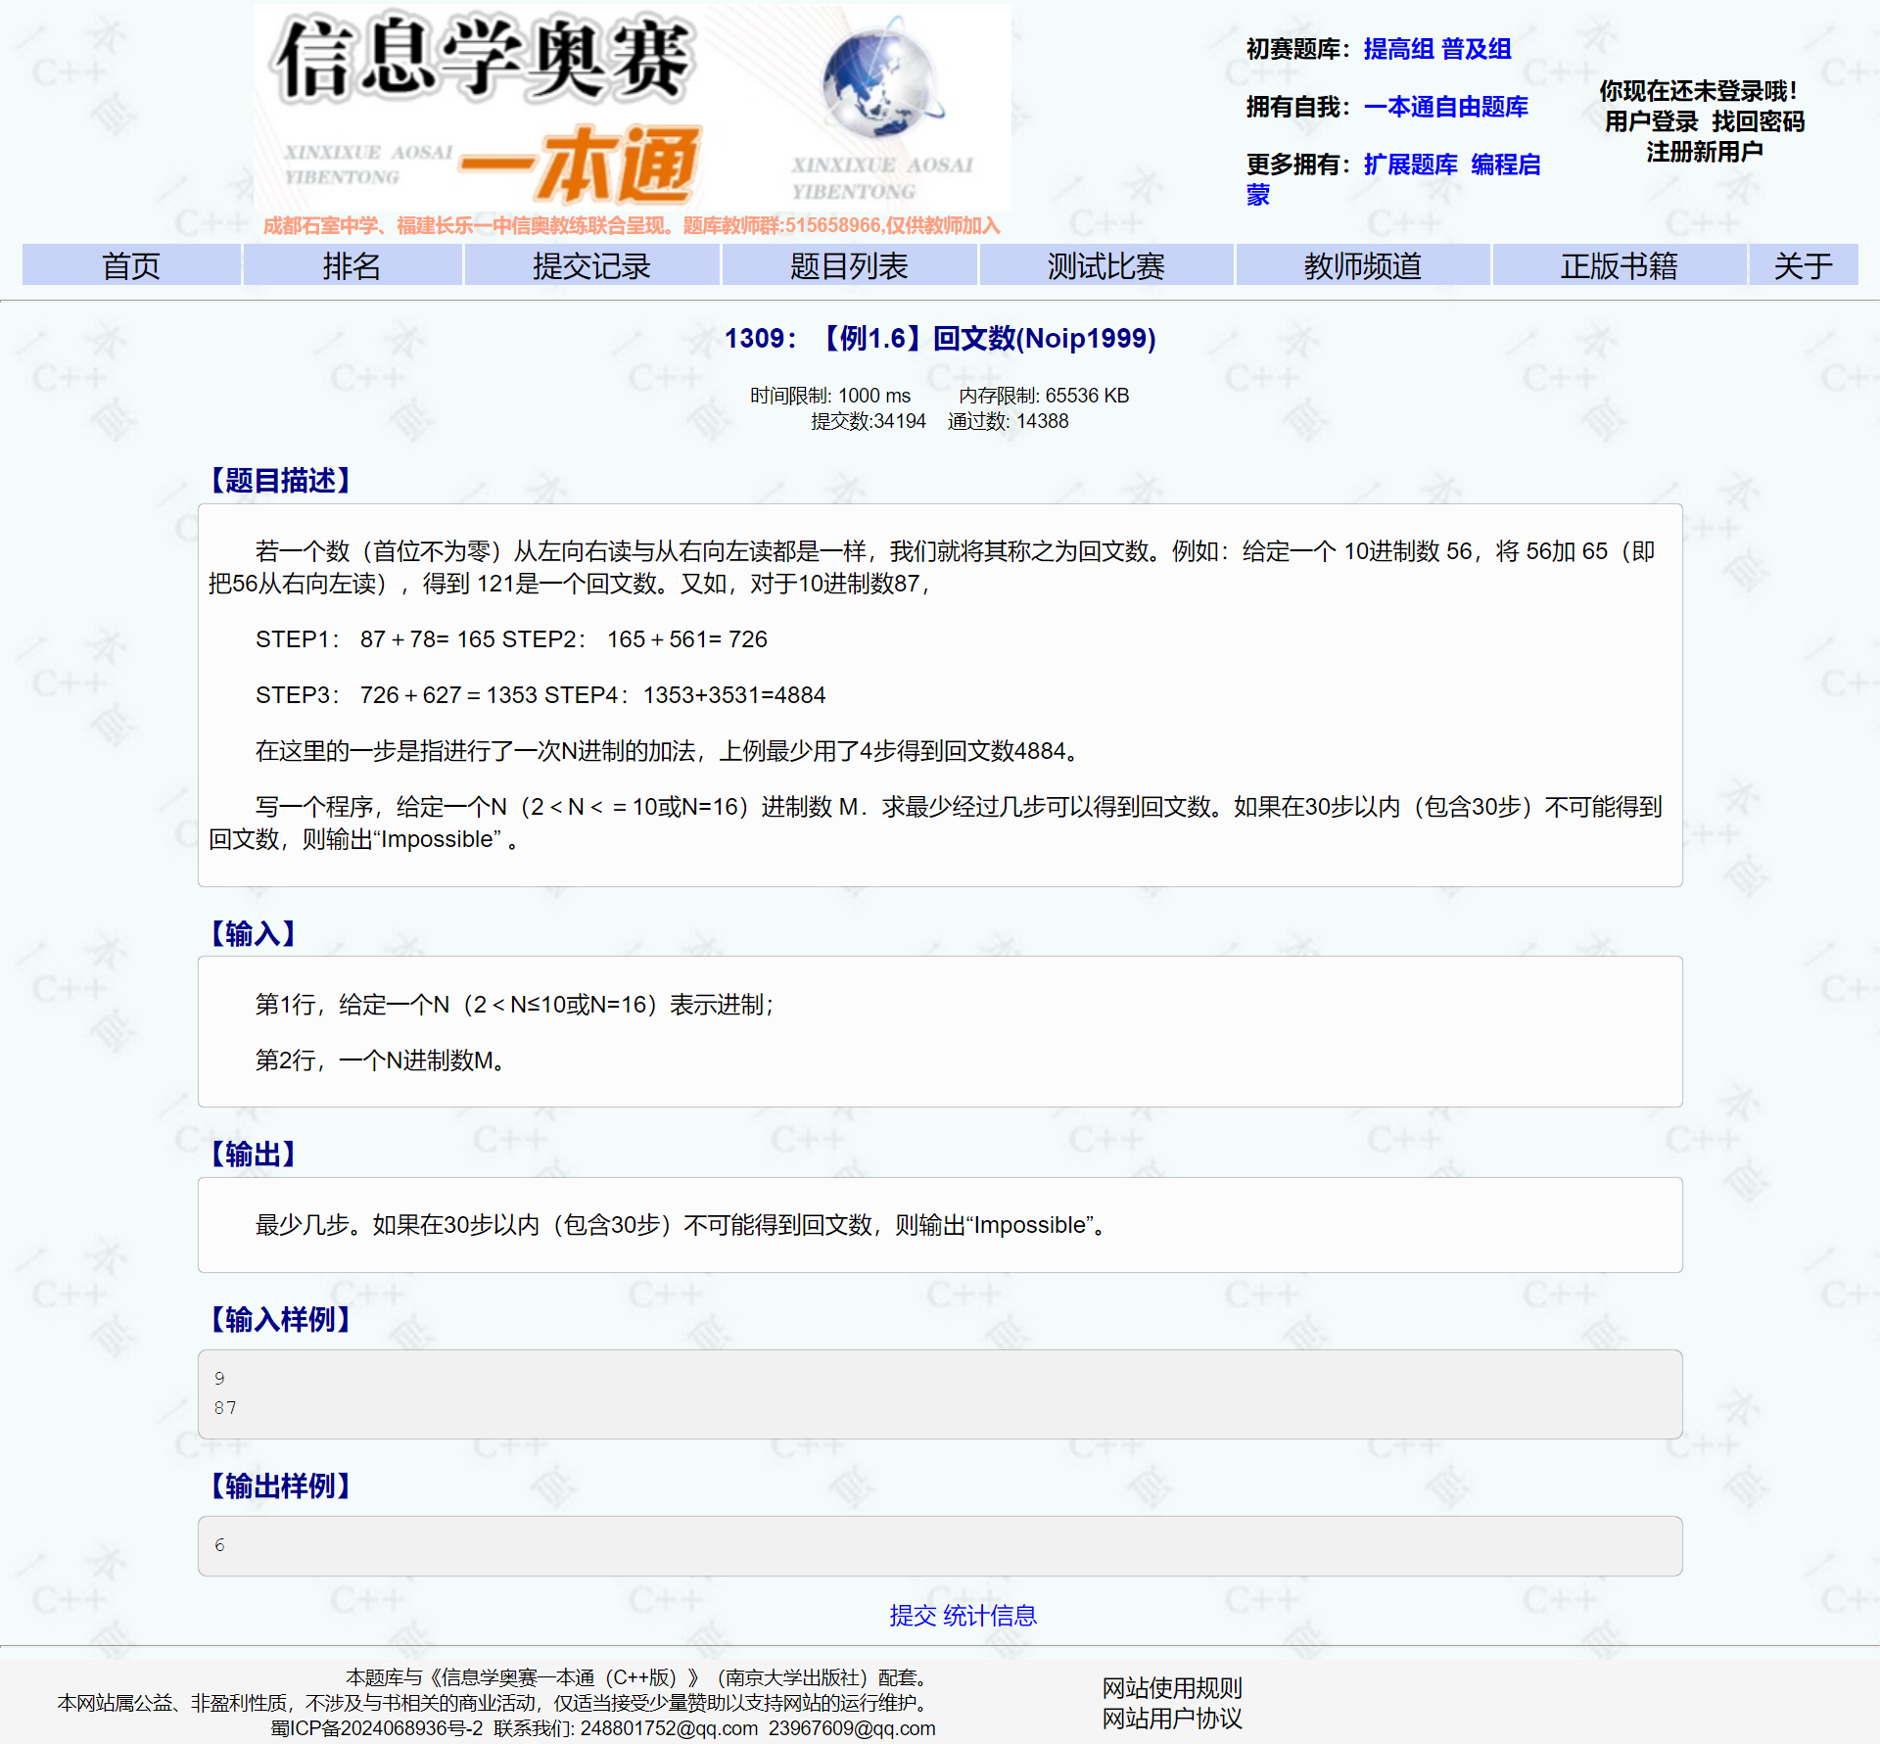1880x1744 pixels.
Task: Open the 题目列表 problem list
Action: pyautogui.click(x=849, y=265)
